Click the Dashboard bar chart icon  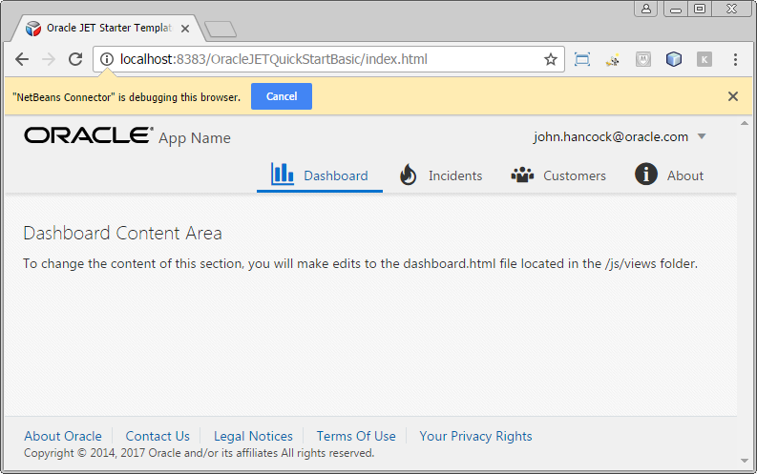282,174
